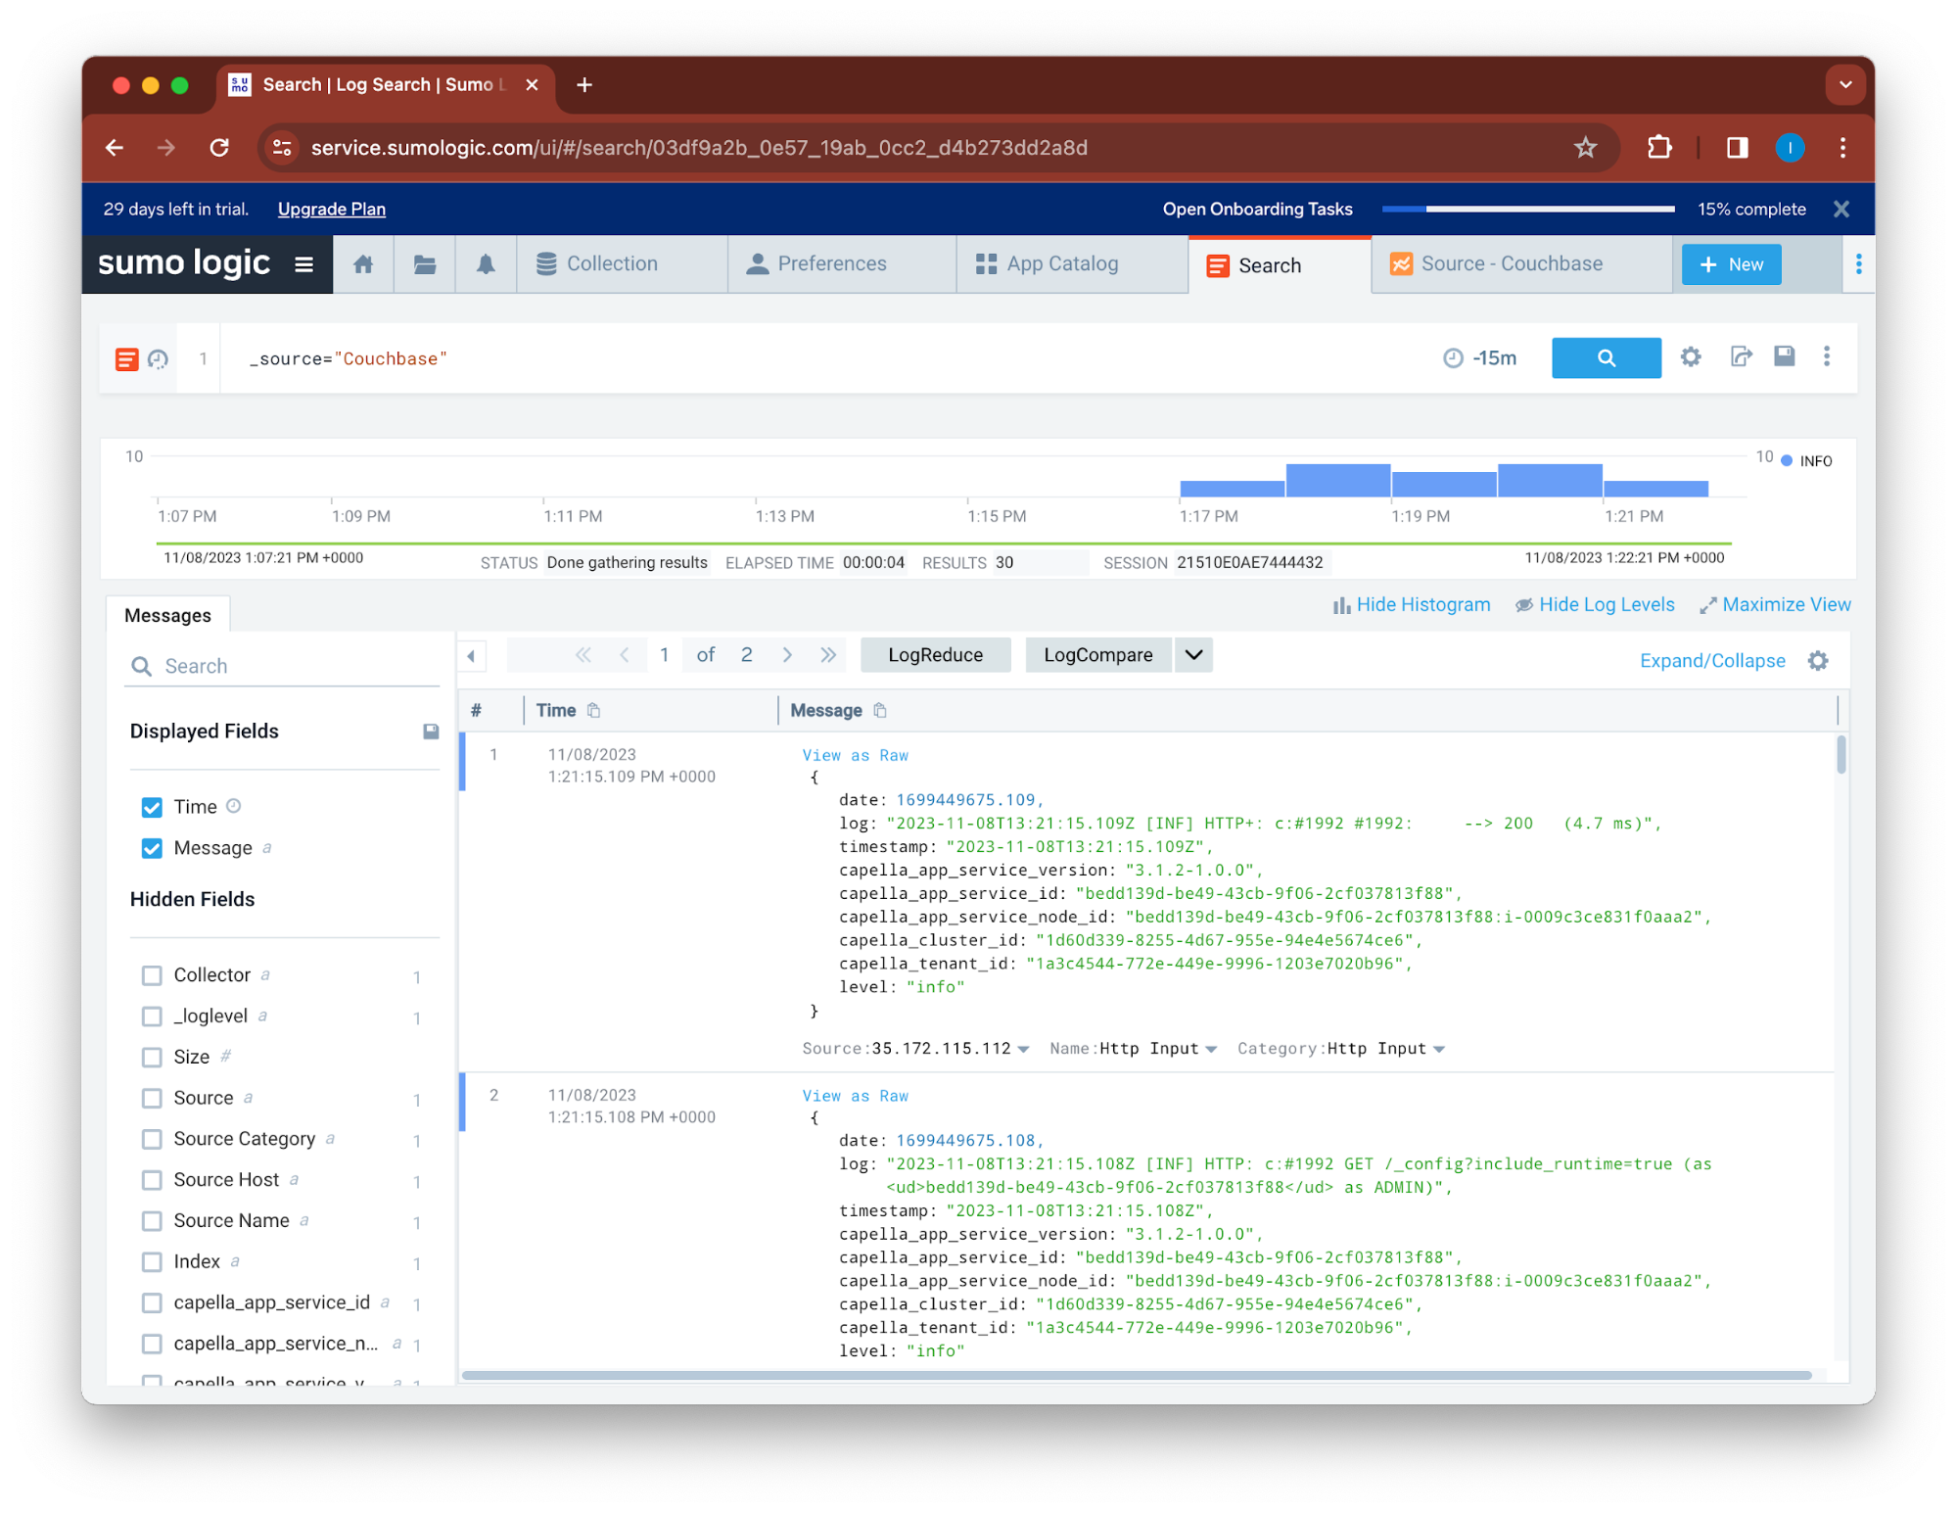Click Hide Histogram link

(1412, 605)
